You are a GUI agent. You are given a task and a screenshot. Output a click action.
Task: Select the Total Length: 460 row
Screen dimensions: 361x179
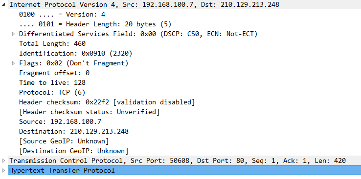tap(52, 43)
